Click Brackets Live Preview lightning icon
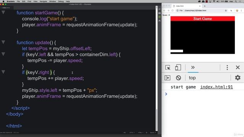The width and height of the screenshot is (244, 137). tap(159, 9)
